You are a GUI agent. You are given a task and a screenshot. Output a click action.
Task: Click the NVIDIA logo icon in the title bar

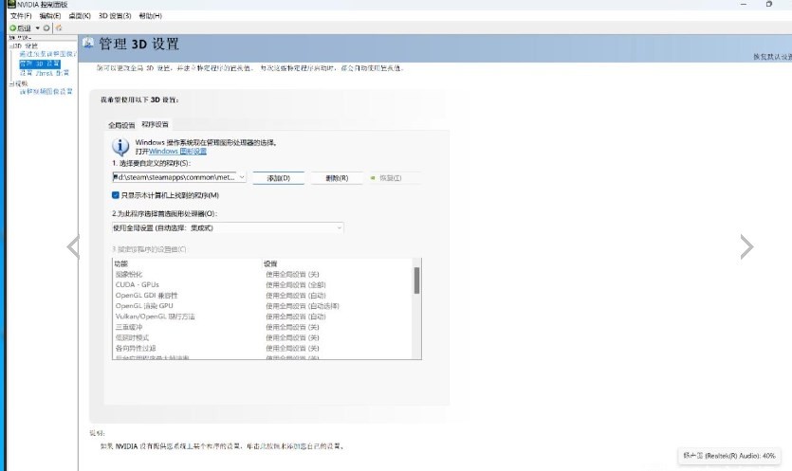[11, 4]
